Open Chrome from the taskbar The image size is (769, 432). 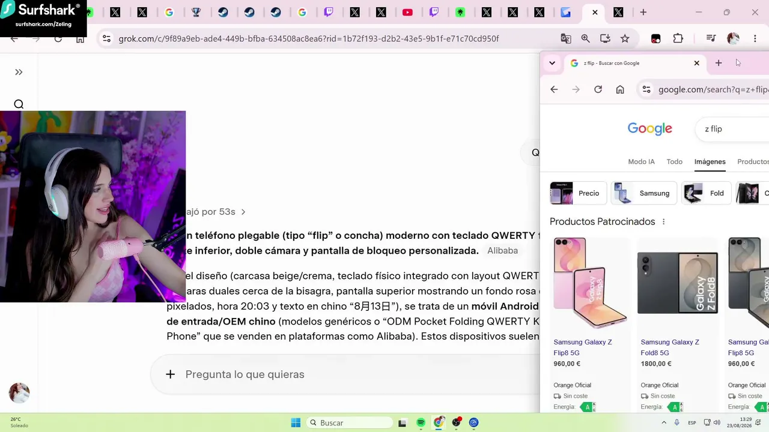click(439, 423)
